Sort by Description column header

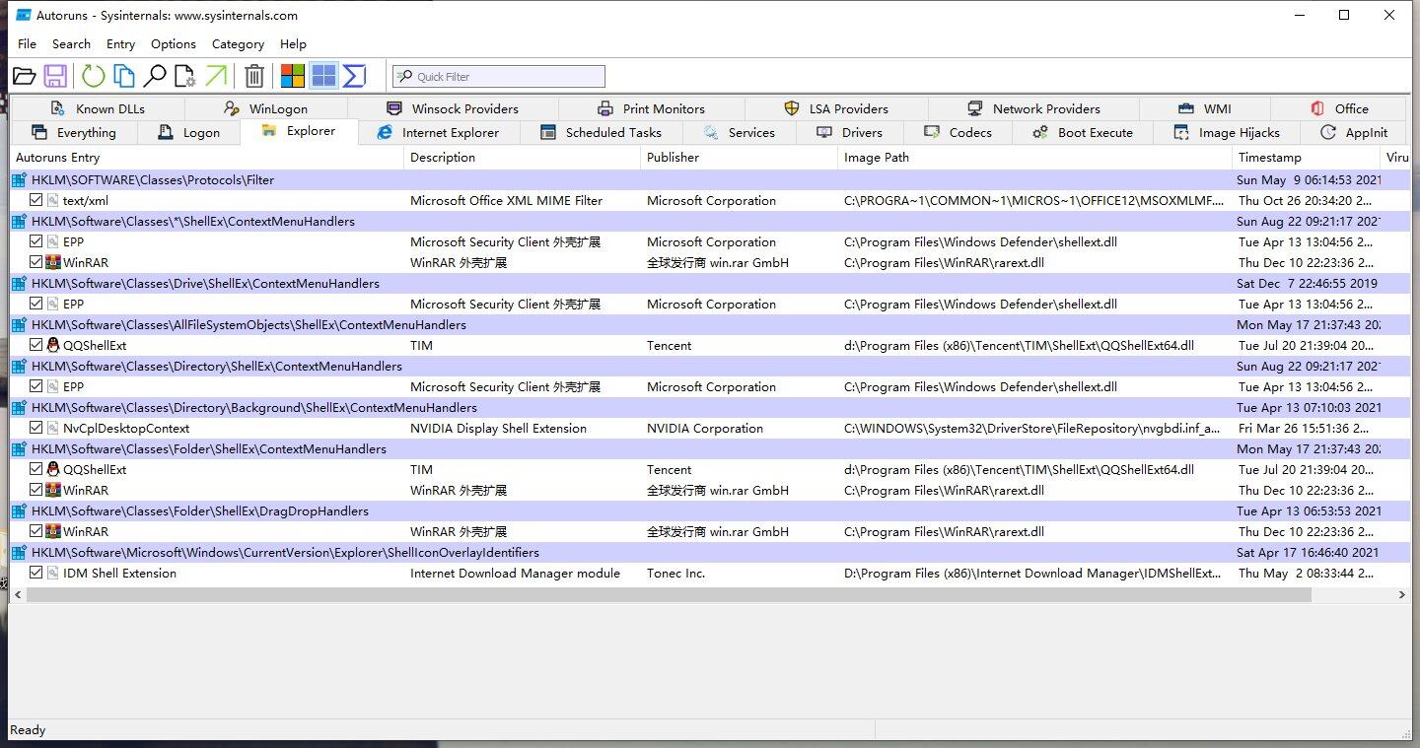(x=523, y=158)
